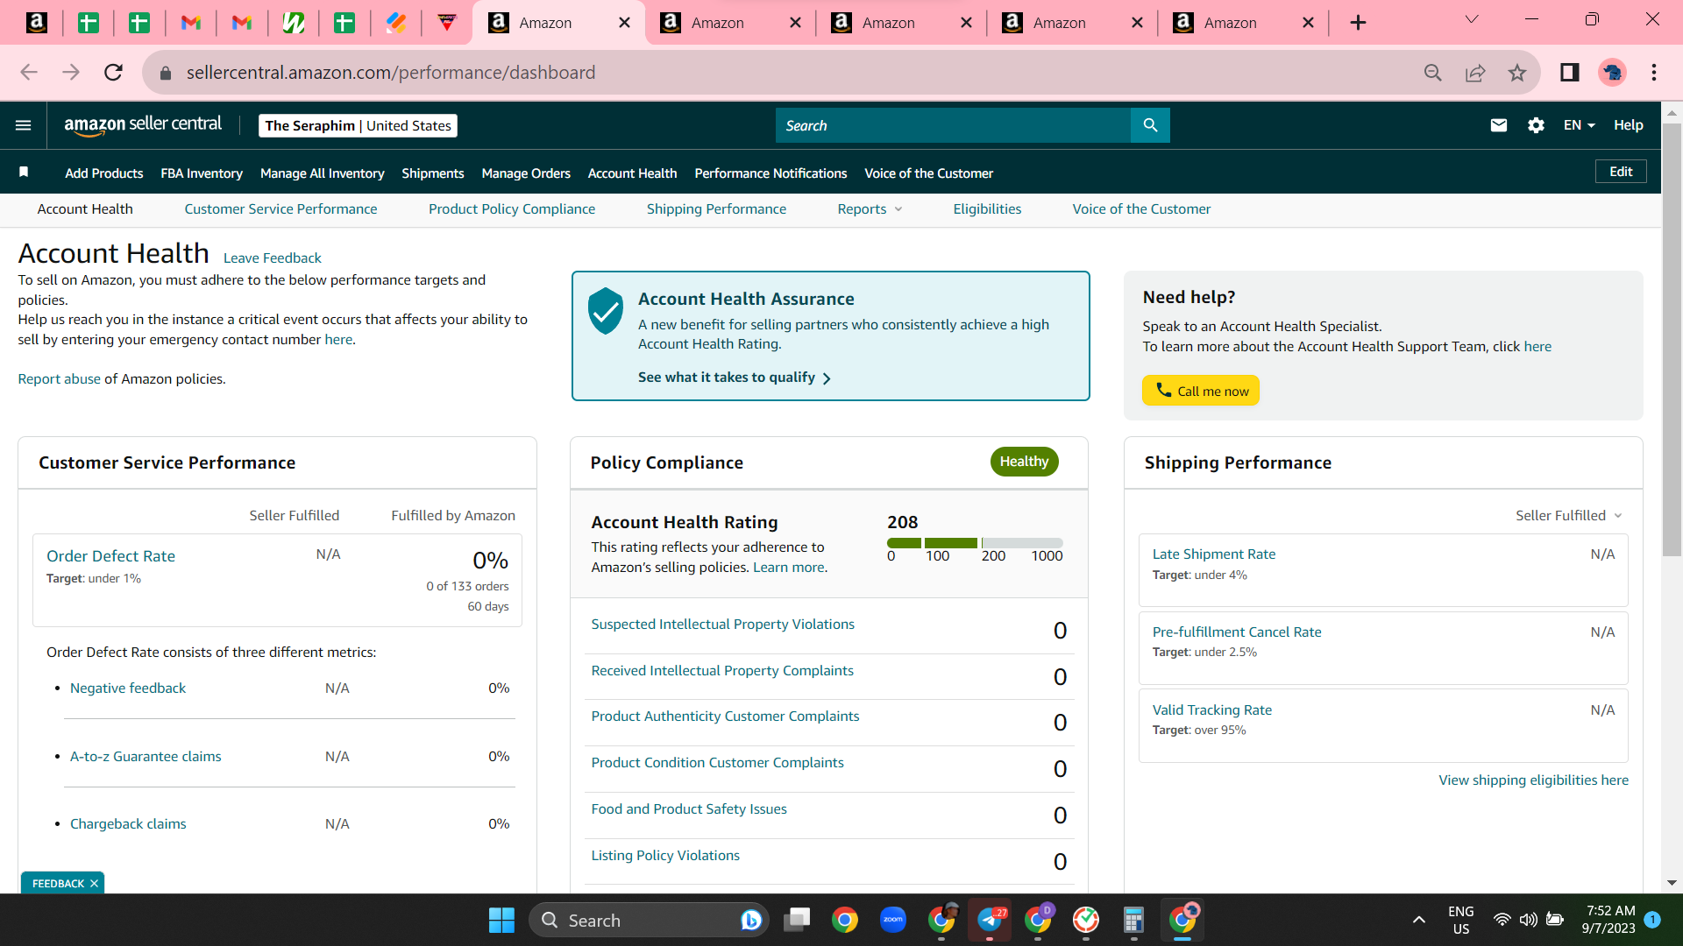Click the Account Health Assurance shield icon
The height and width of the screenshot is (946, 1683).
[x=606, y=311]
